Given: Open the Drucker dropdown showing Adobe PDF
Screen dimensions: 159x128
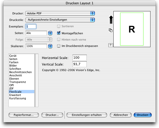Looking at the screenshot, I should click(x=60, y=13).
